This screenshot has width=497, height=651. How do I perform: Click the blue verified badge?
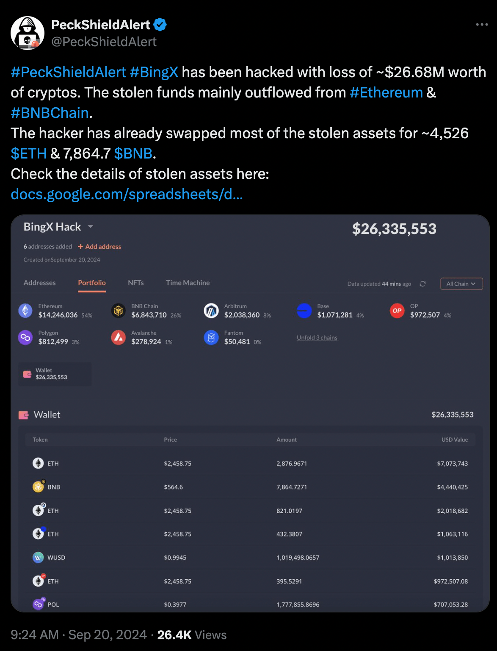click(x=160, y=25)
